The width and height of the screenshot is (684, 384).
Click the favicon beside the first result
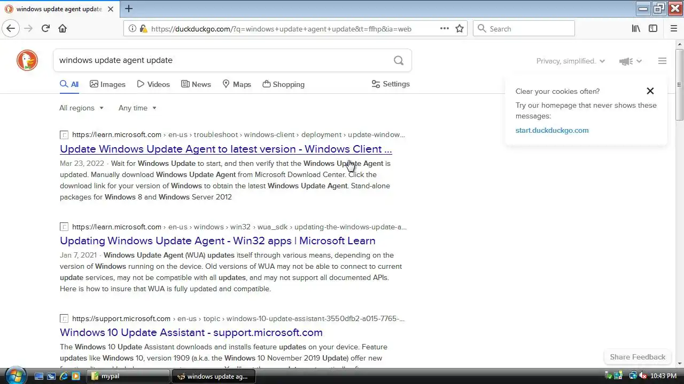(x=64, y=135)
